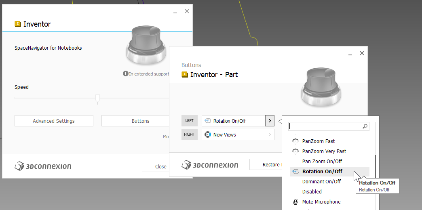
Task: Open the Rotation On/Off LEFT assignment field
Action: pos(234,121)
